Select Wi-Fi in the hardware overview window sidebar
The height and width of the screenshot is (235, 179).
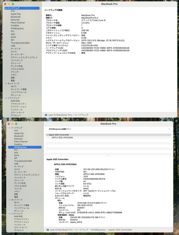pos(13,87)
